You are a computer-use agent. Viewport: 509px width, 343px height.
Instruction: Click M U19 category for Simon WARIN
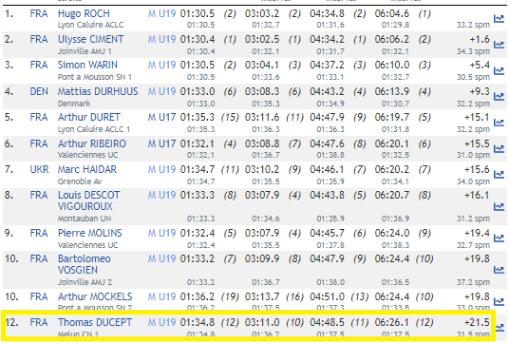pyautogui.click(x=161, y=66)
